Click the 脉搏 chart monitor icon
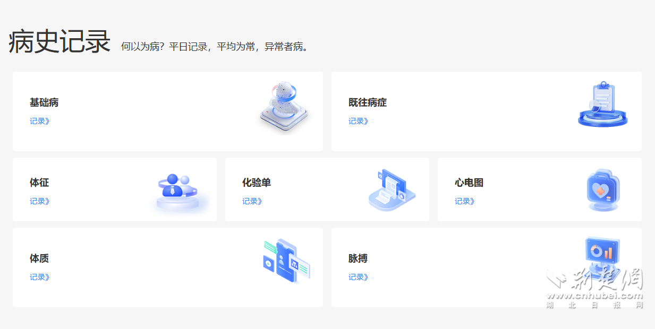The height and width of the screenshot is (329, 655). (x=602, y=256)
